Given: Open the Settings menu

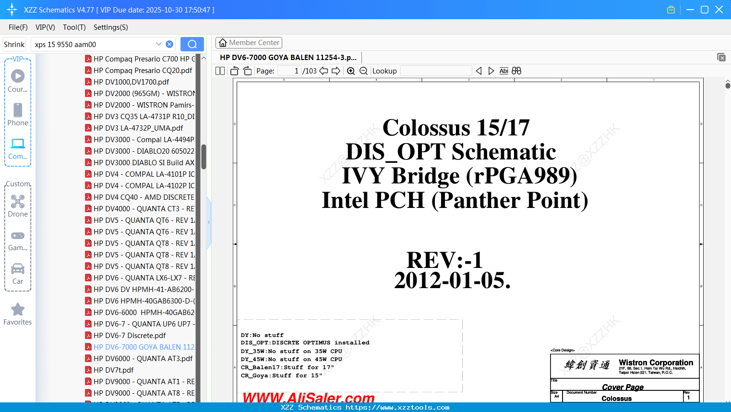Looking at the screenshot, I should [x=110, y=27].
